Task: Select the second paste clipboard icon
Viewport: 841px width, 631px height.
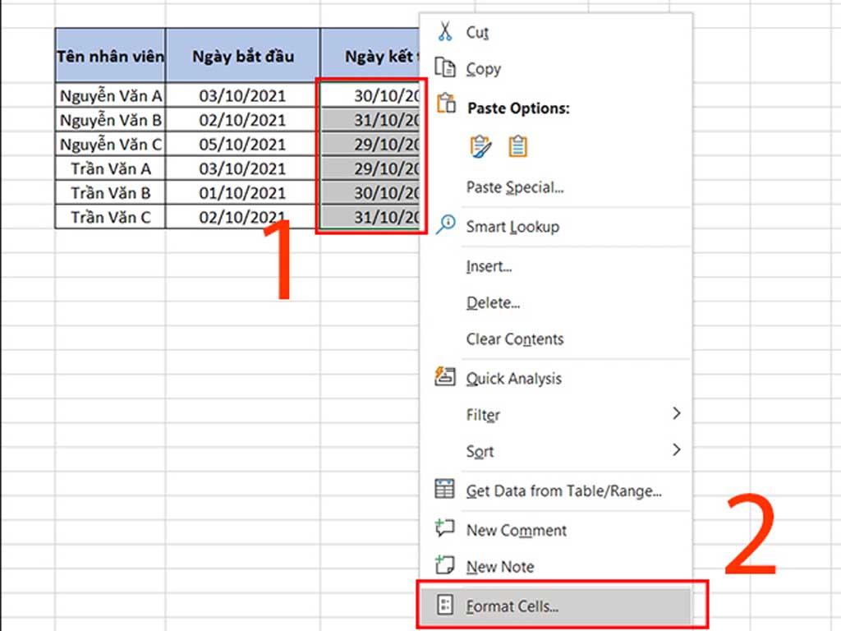Action: (517, 146)
